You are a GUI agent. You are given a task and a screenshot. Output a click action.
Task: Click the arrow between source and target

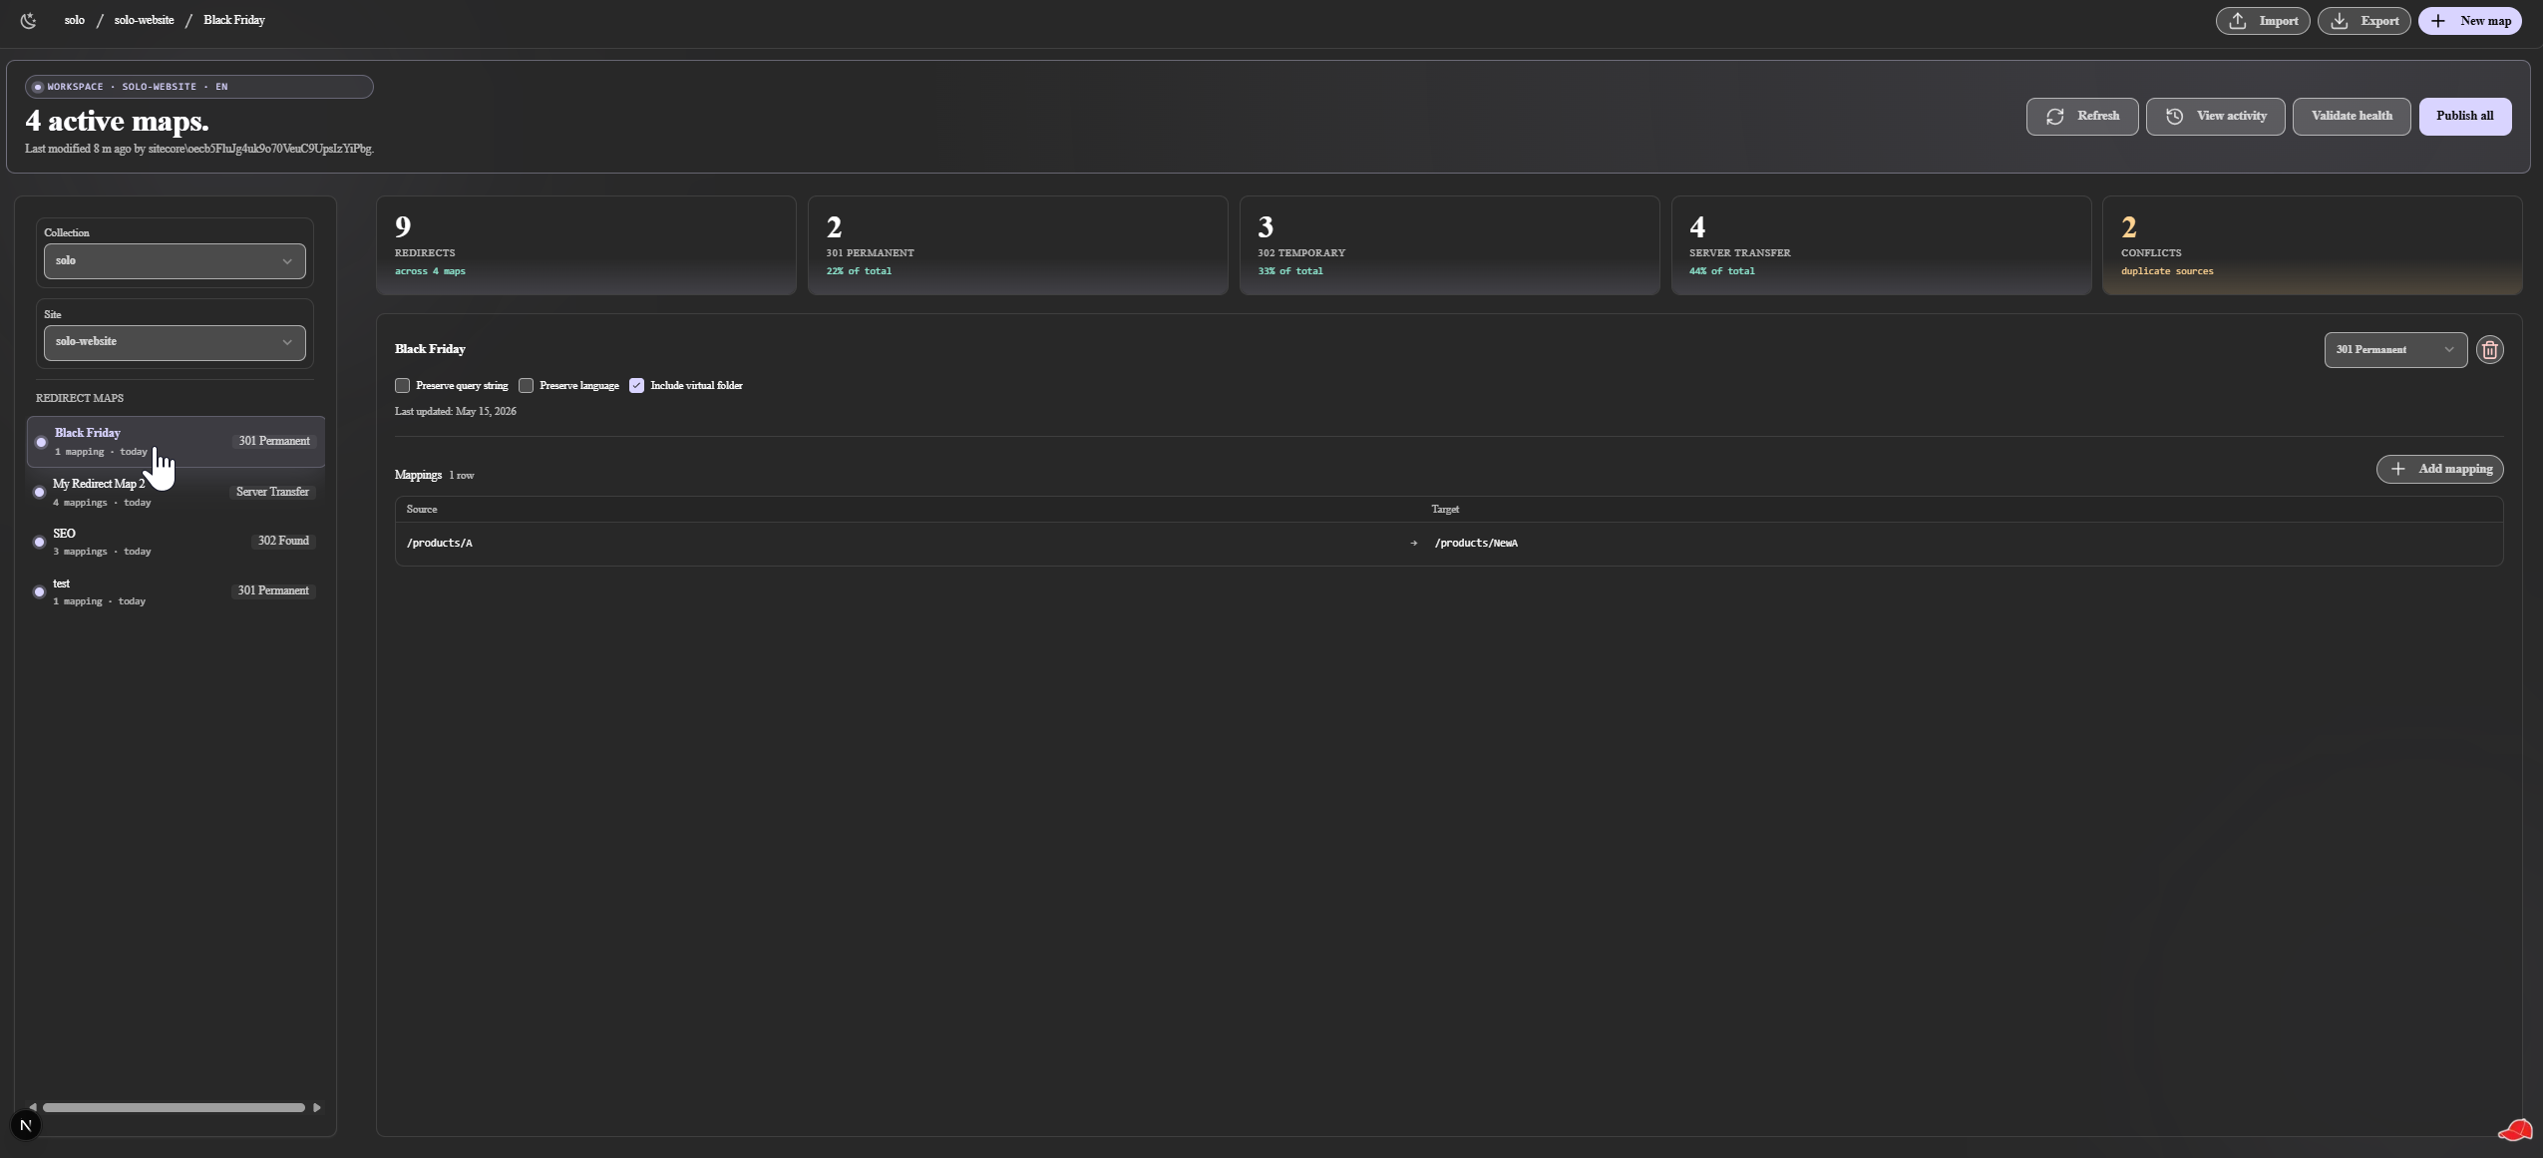(1413, 544)
